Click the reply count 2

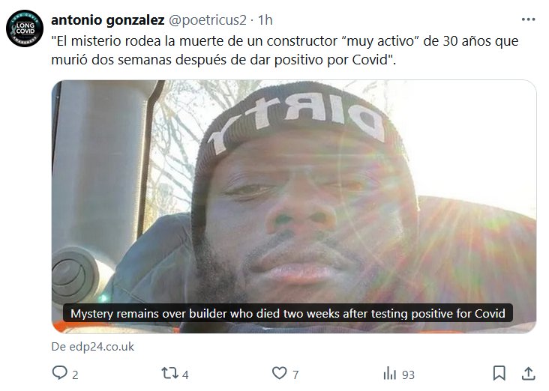click(x=75, y=375)
